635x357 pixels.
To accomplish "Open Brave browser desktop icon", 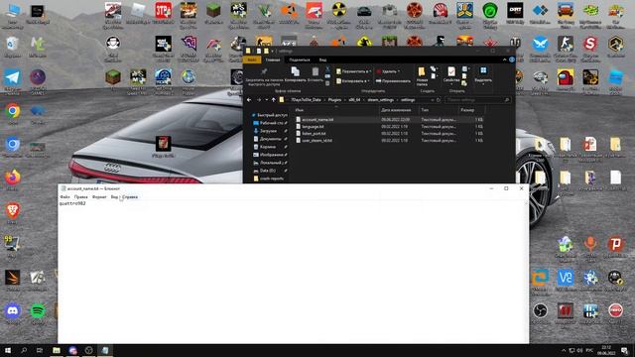I will pos(13,213).
